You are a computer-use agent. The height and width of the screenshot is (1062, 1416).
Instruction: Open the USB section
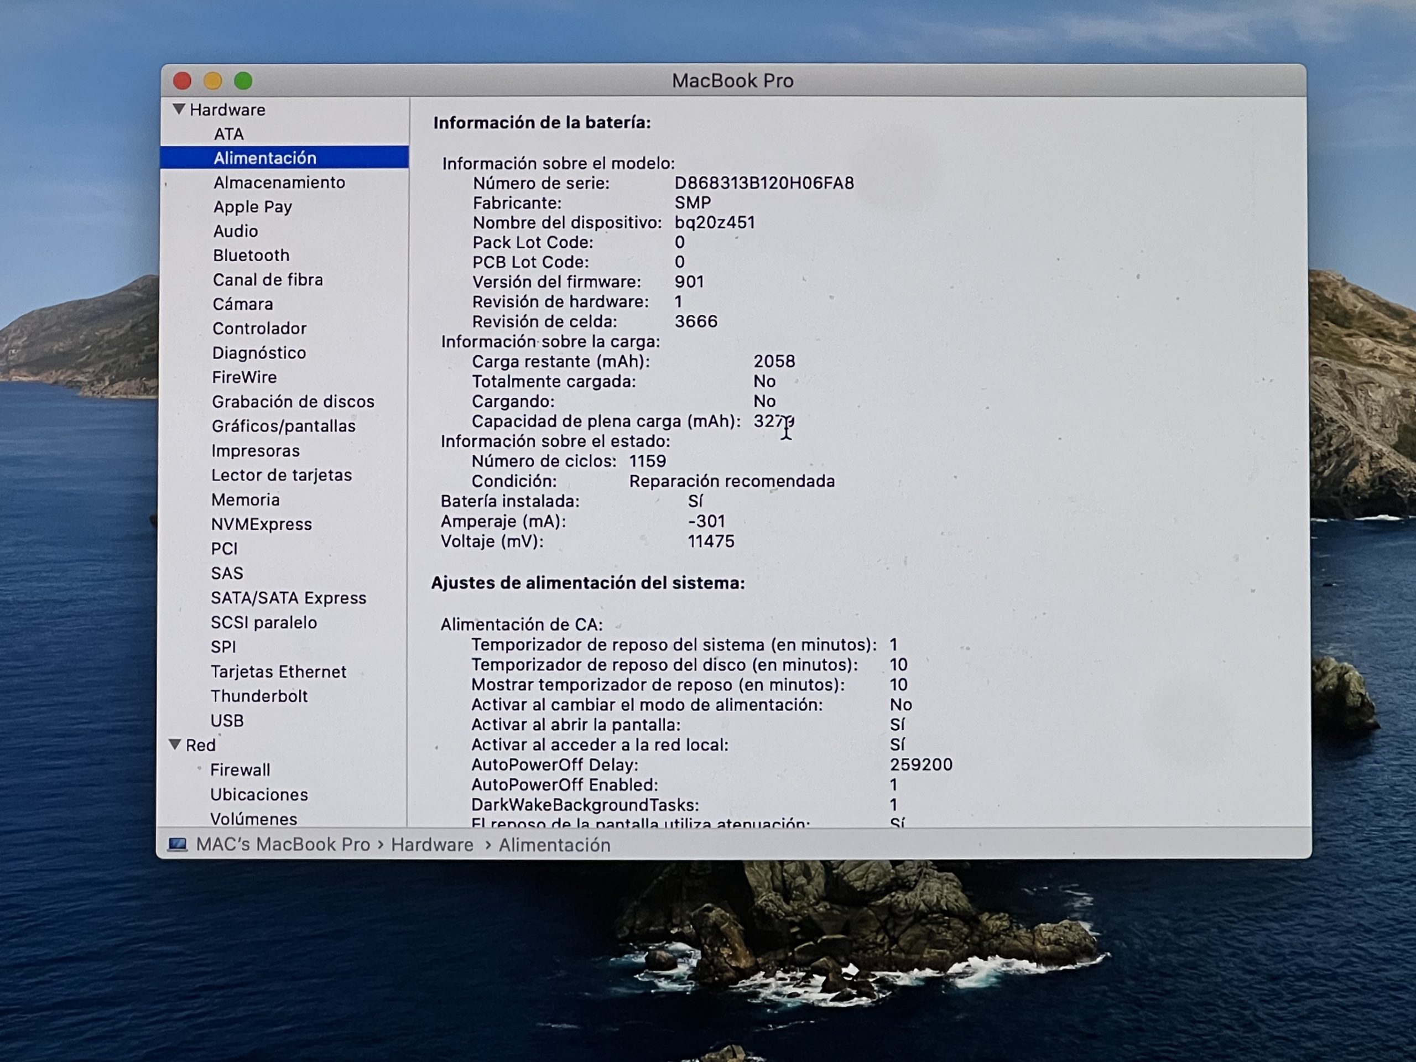pyautogui.click(x=227, y=721)
